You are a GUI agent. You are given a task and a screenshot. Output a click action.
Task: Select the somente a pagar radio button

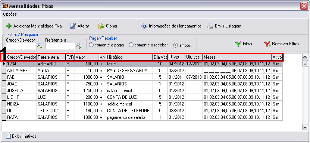91,45
